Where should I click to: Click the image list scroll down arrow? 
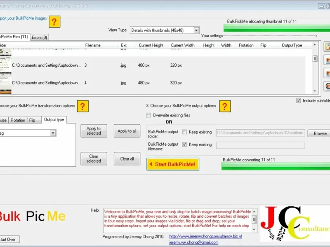tap(315, 91)
